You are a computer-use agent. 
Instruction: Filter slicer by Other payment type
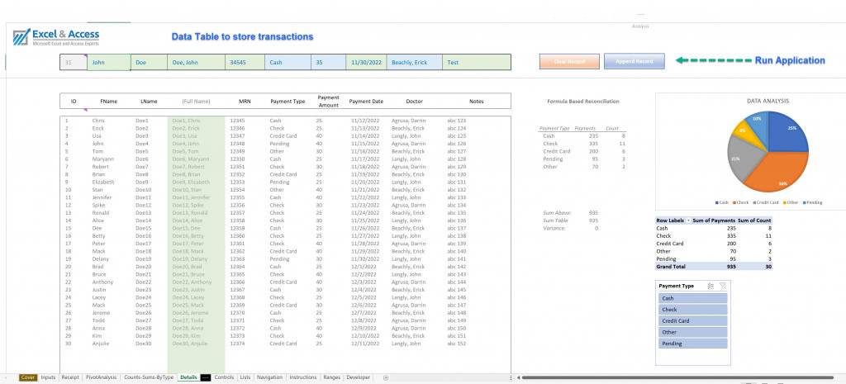(693, 332)
